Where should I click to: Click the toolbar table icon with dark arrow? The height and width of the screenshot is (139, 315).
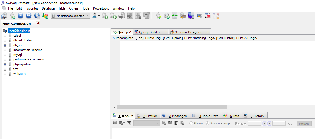click(130, 16)
